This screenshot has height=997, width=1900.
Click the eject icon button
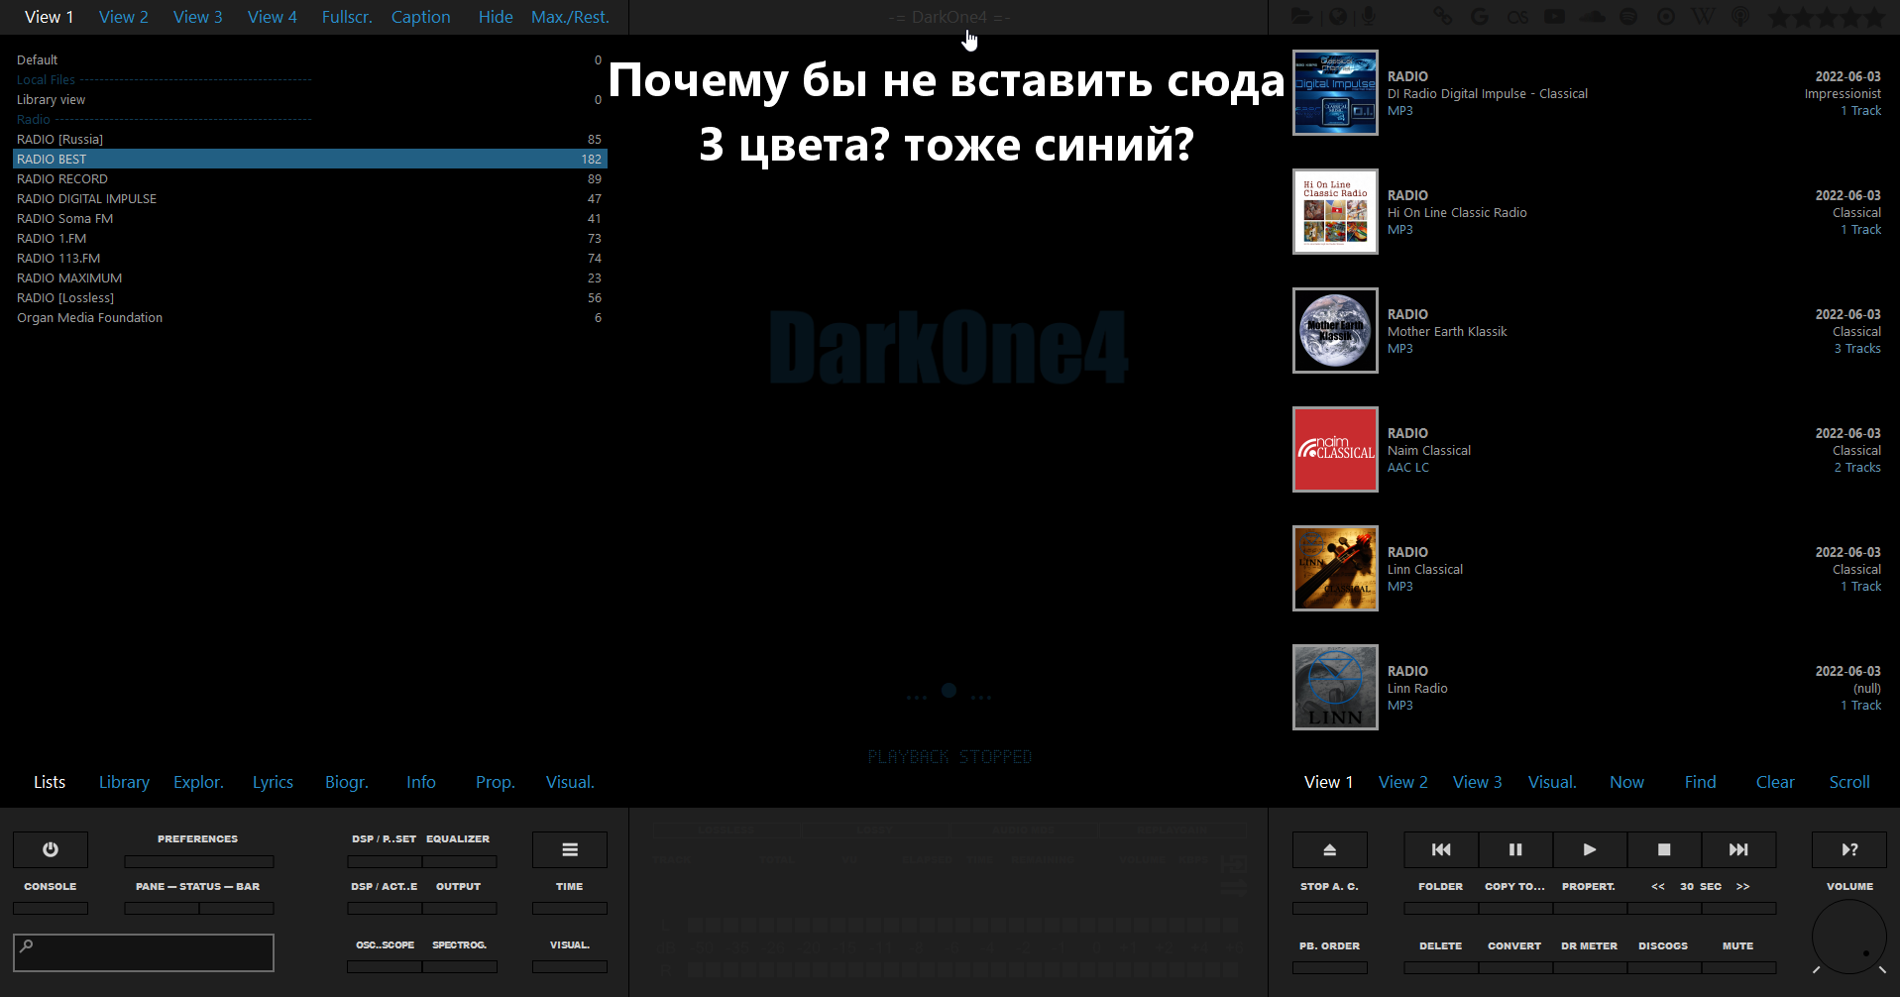pyautogui.click(x=1330, y=849)
